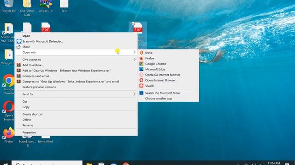Image resolution: width=295 pixels, height=165 pixels.
Task: Select the forms filled desktop file
Action: pyautogui.click(x=45, y=139)
